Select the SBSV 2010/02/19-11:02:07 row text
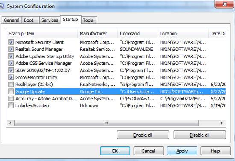 tap(43, 70)
